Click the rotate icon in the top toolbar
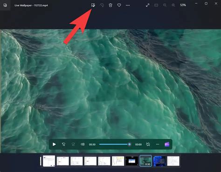This screenshot has width=221, height=172. point(102,5)
